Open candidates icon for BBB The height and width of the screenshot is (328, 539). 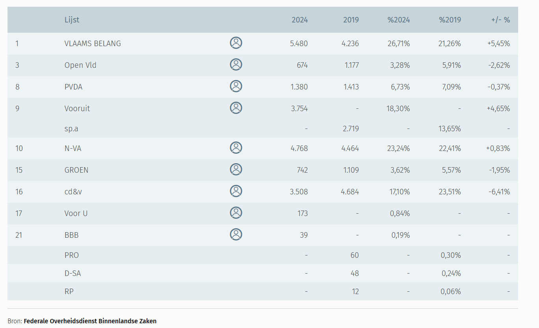click(x=236, y=235)
